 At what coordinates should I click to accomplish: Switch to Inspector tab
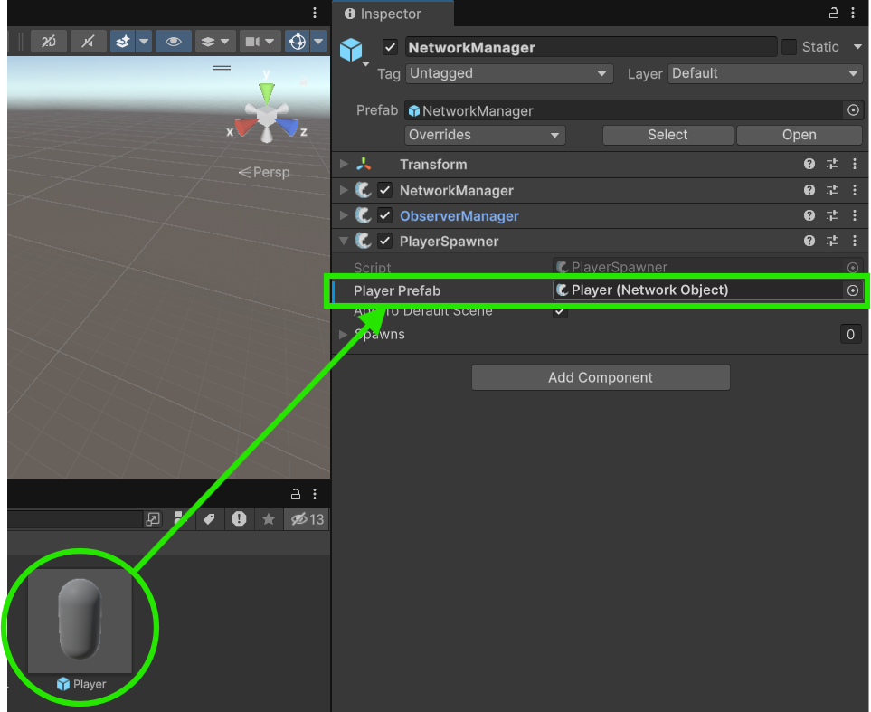391,14
